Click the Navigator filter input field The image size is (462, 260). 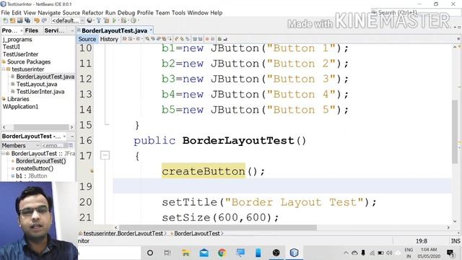tap(52, 145)
